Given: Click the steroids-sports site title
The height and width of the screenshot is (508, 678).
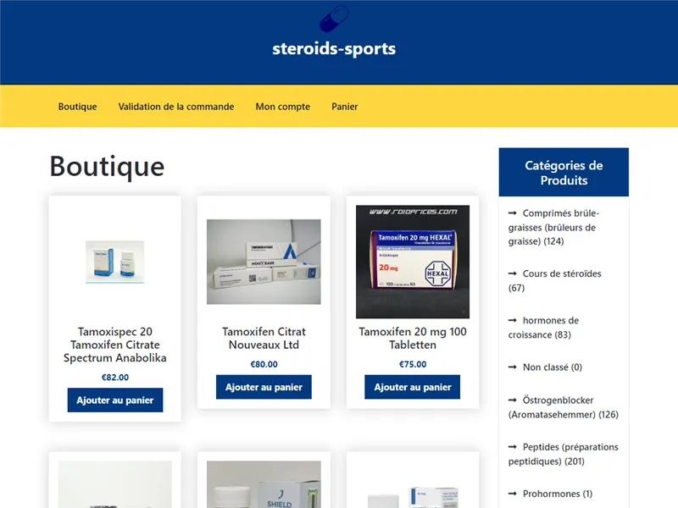Looking at the screenshot, I should pyautogui.click(x=334, y=48).
